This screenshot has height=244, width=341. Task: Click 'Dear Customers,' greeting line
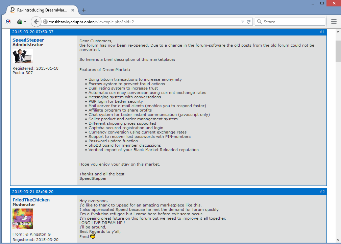(96, 41)
